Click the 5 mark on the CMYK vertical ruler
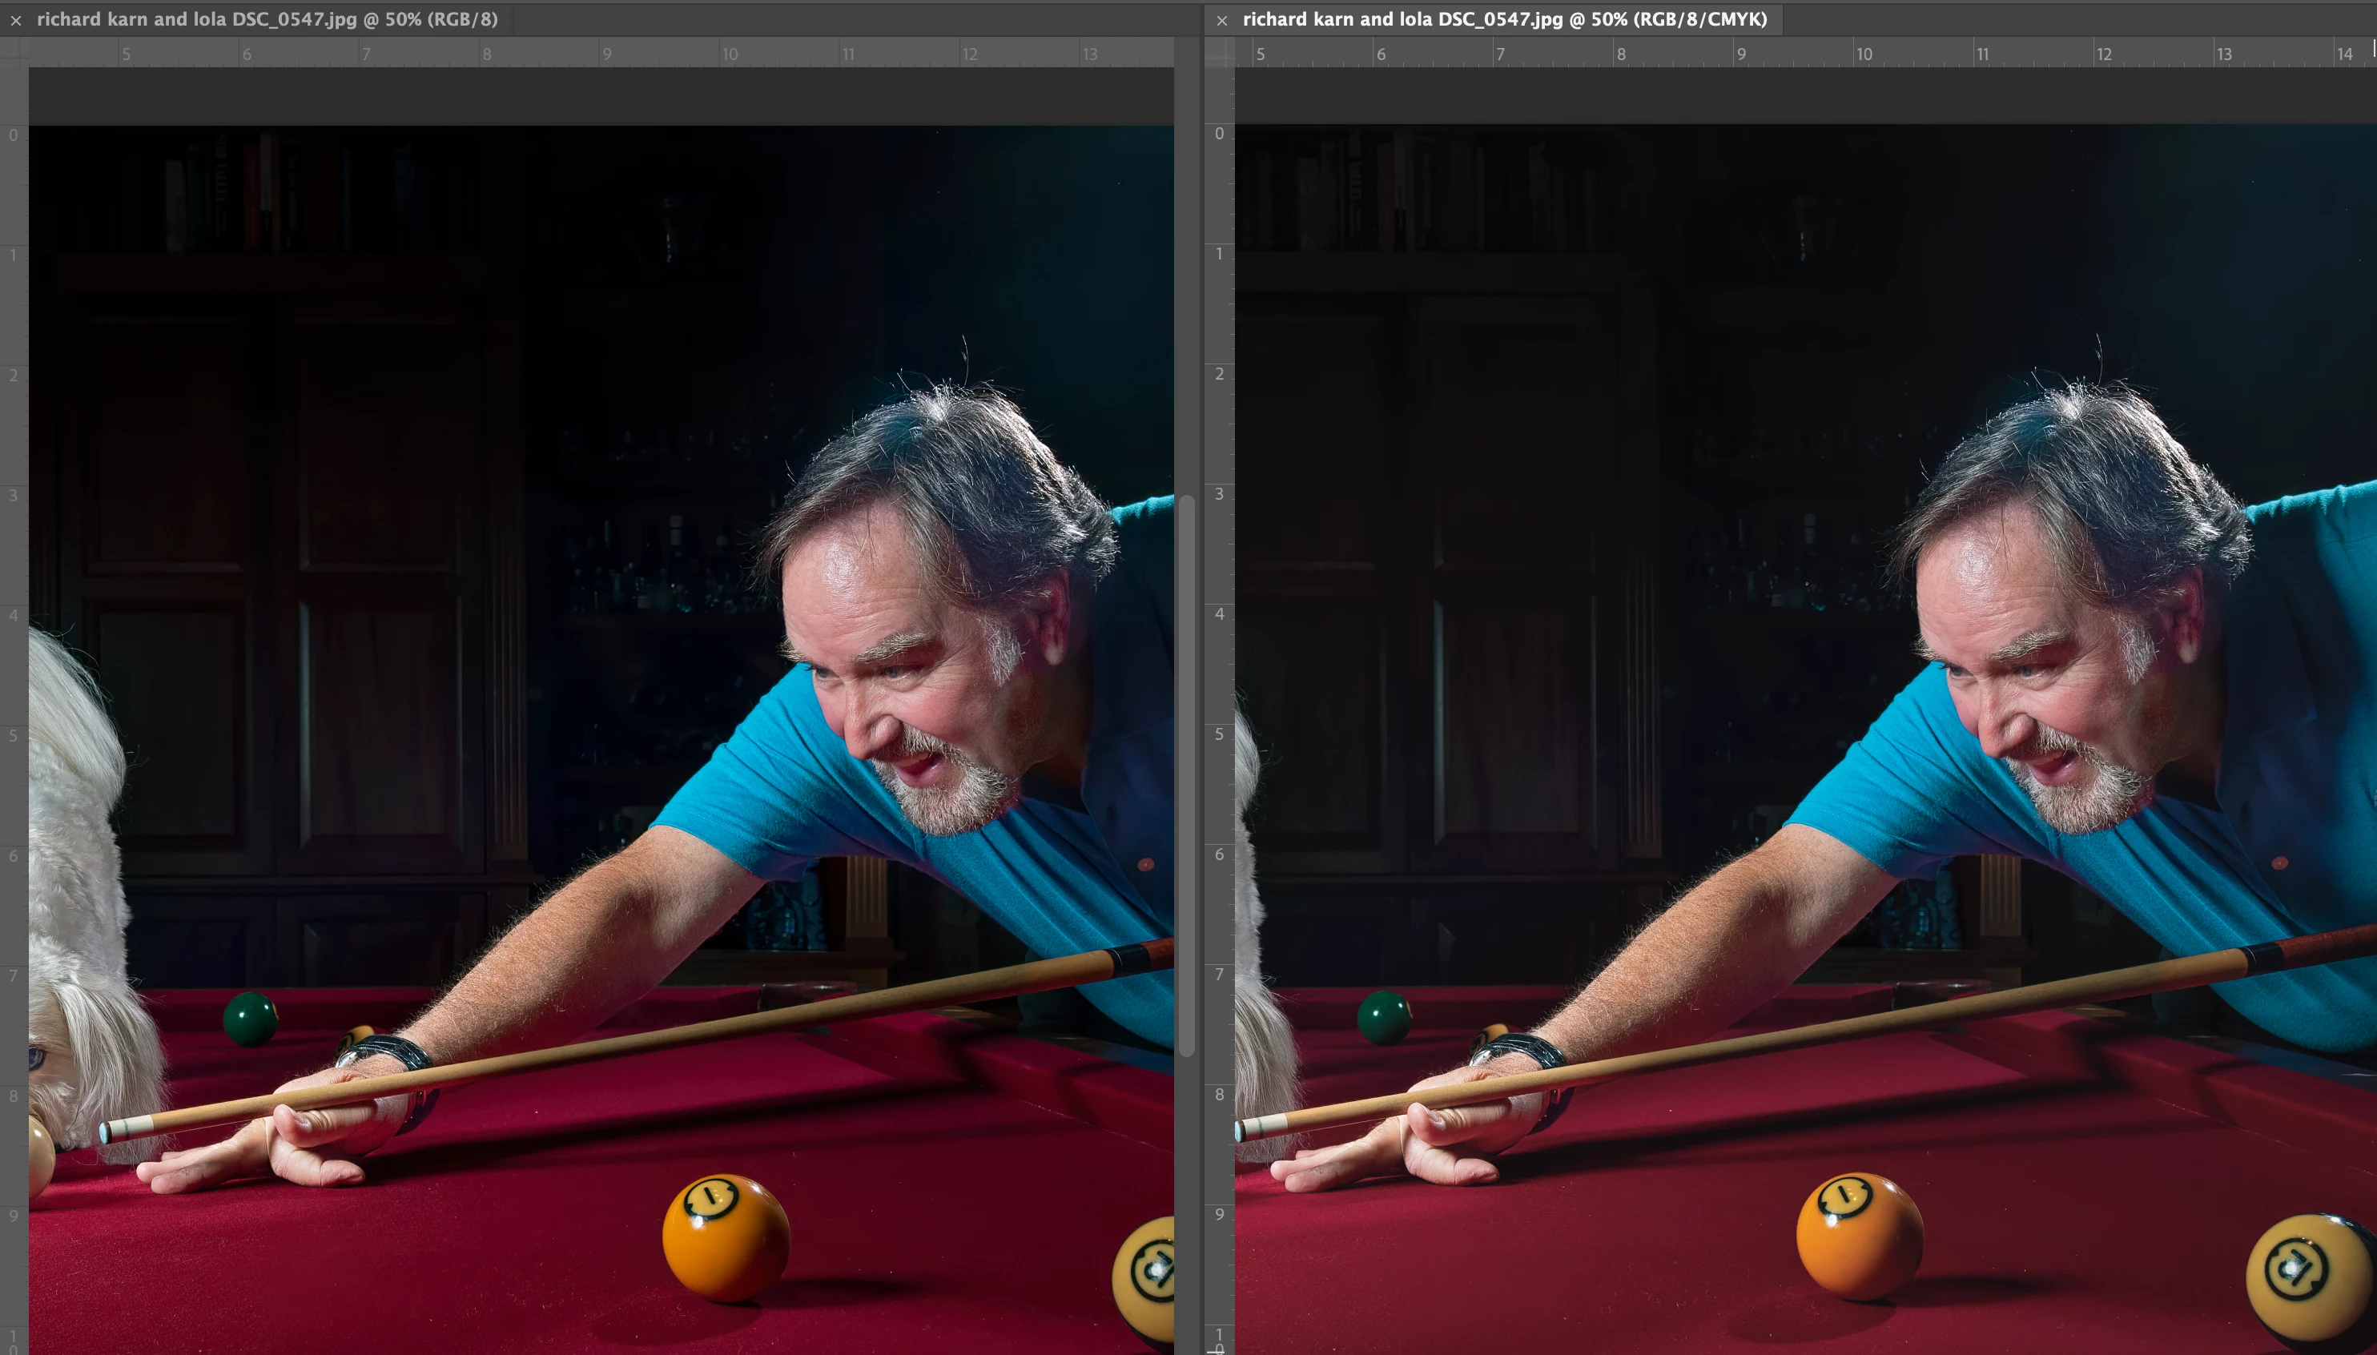This screenshot has width=2377, height=1355. pyautogui.click(x=1219, y=734)
